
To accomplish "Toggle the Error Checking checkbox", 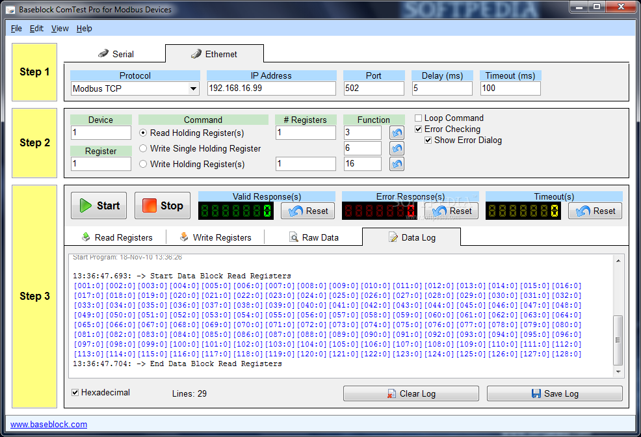I will (418, 129).
